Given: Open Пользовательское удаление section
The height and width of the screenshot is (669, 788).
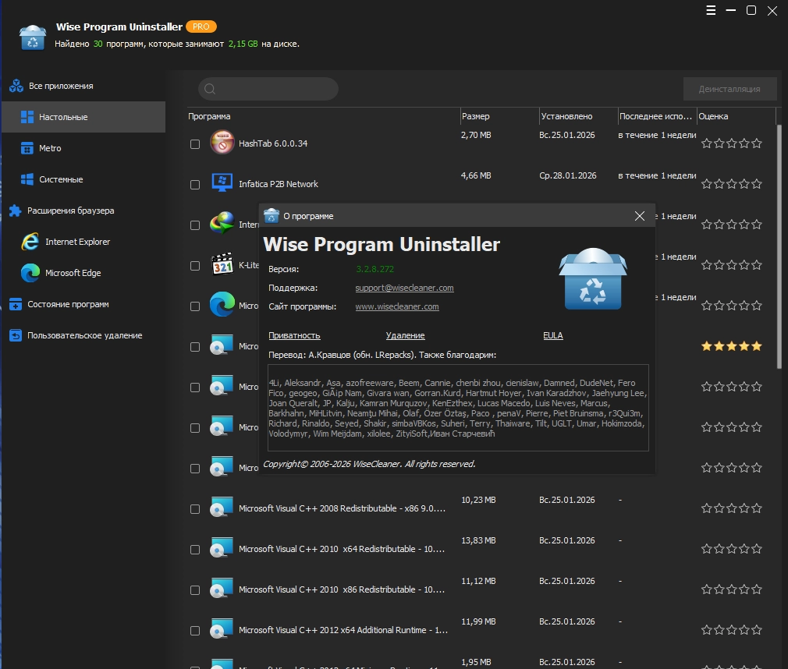Looking at the screenshot, I should point(83,335).
